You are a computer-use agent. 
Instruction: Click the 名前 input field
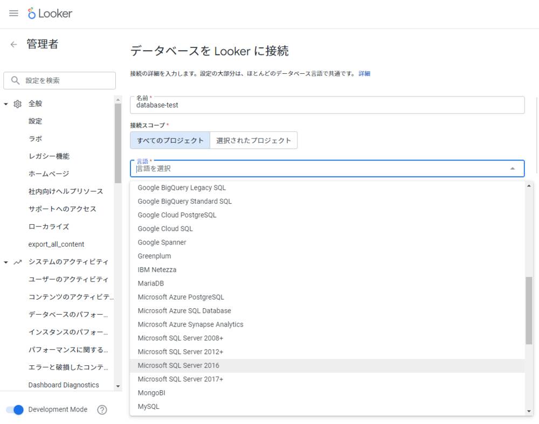[327, 106]
